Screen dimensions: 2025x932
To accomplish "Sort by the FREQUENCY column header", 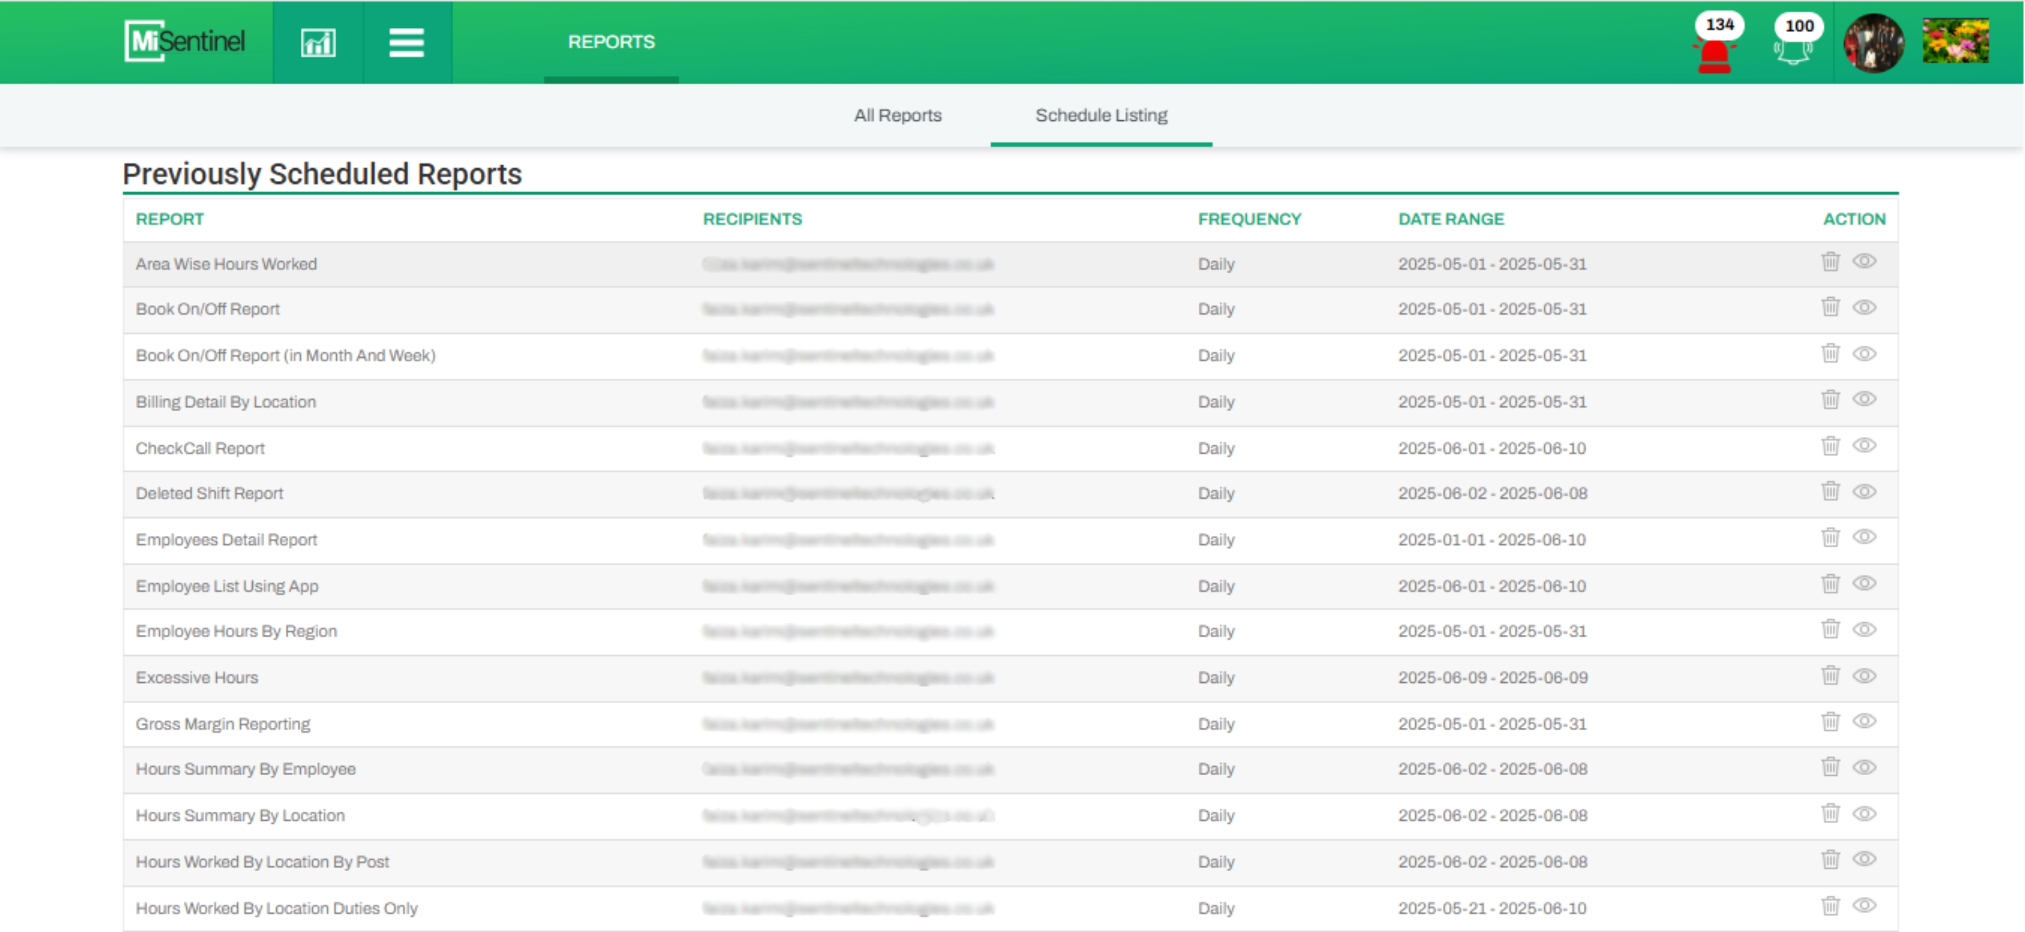I will point(1248,219).
